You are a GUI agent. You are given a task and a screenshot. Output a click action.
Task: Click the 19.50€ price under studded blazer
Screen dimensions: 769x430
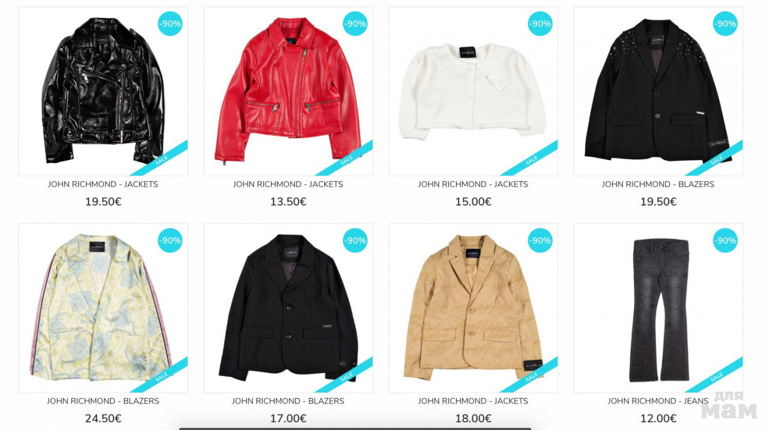658,202
